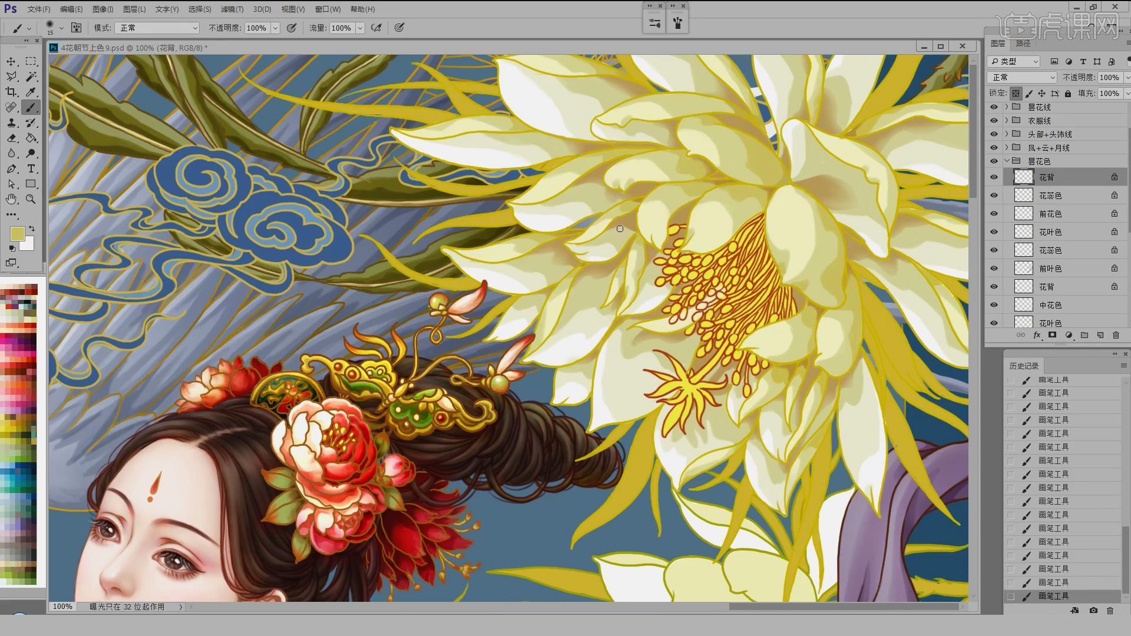Open the 窗口 menu

pyautogui.click(x=328, y=9)
